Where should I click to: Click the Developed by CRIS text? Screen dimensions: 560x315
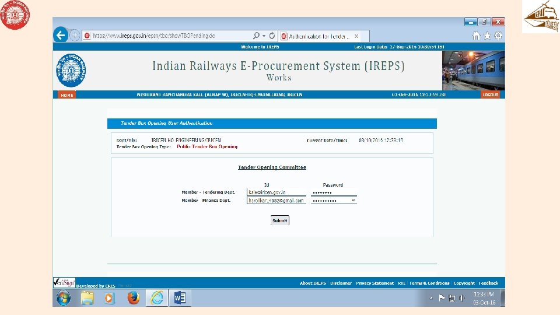(96, 286)
